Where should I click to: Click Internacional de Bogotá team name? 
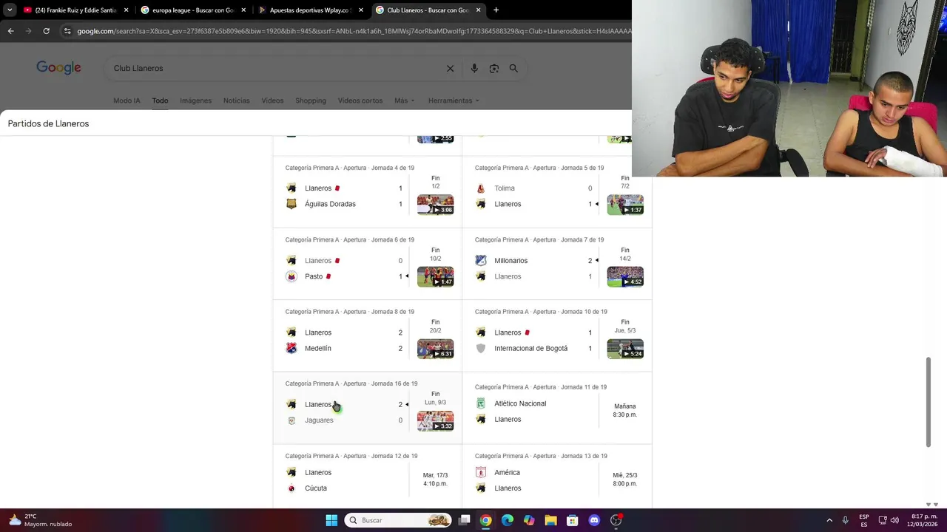[531, 348]
